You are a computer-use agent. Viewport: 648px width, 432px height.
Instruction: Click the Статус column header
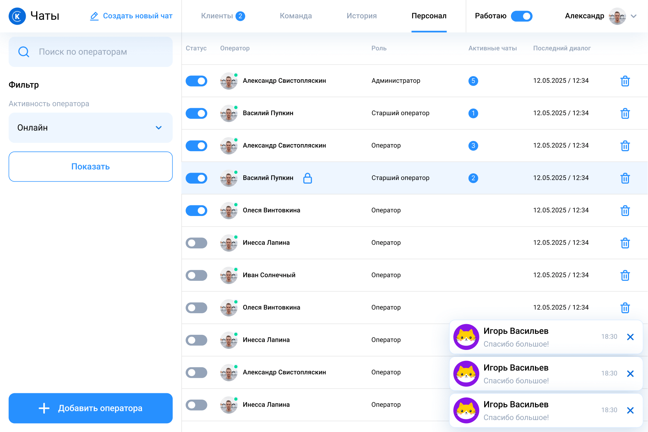[196, 48]
